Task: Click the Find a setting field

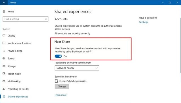Action: (25, 19)
